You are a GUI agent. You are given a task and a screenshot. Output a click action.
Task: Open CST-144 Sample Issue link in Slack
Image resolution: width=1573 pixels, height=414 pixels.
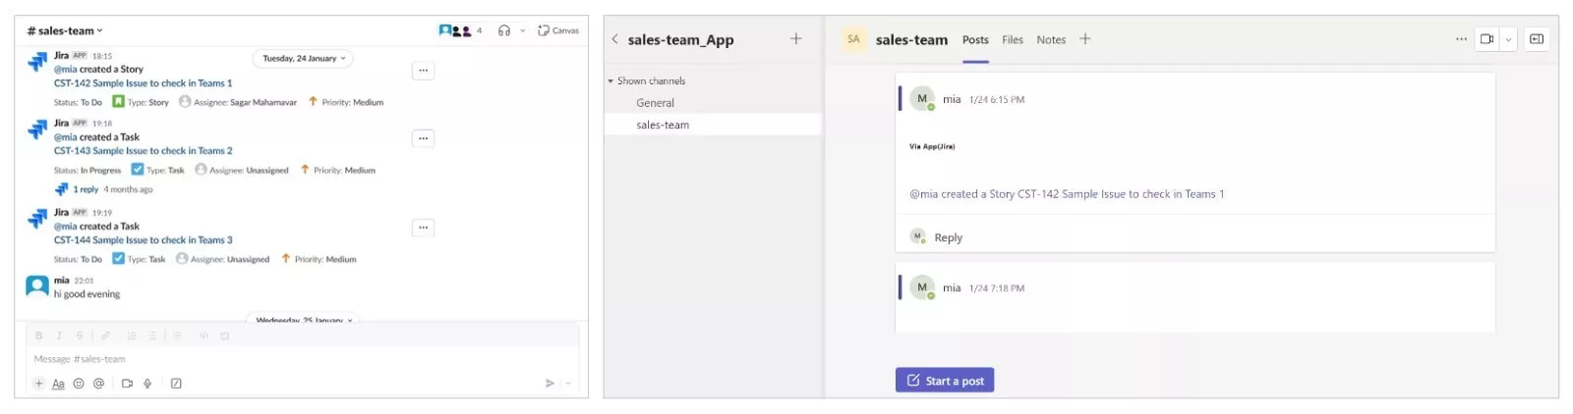tap(143, 240)
